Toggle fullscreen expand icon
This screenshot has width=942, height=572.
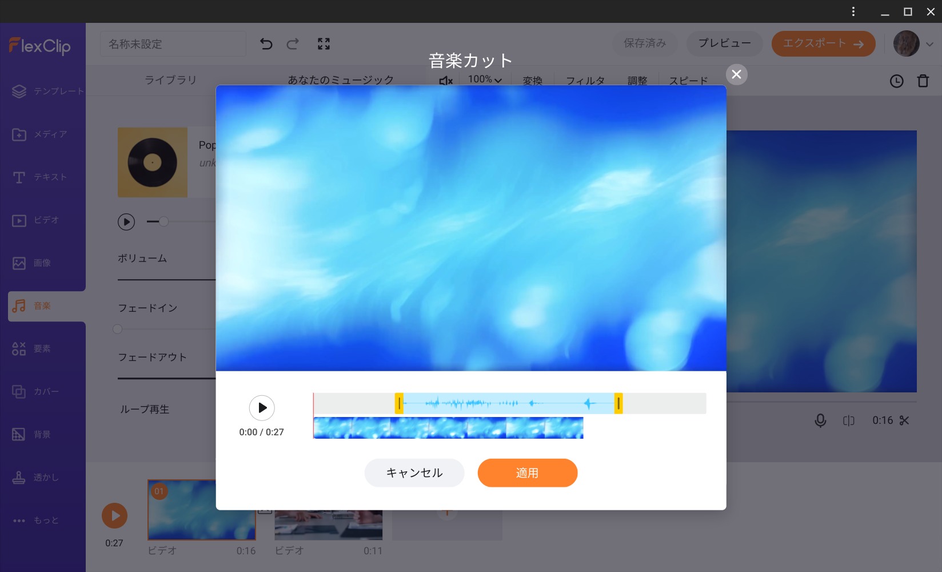pos(324,44)
